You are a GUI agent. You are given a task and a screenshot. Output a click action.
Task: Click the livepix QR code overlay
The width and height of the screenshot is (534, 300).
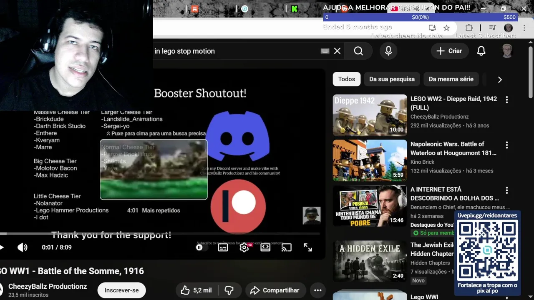[x=487, y=251]
